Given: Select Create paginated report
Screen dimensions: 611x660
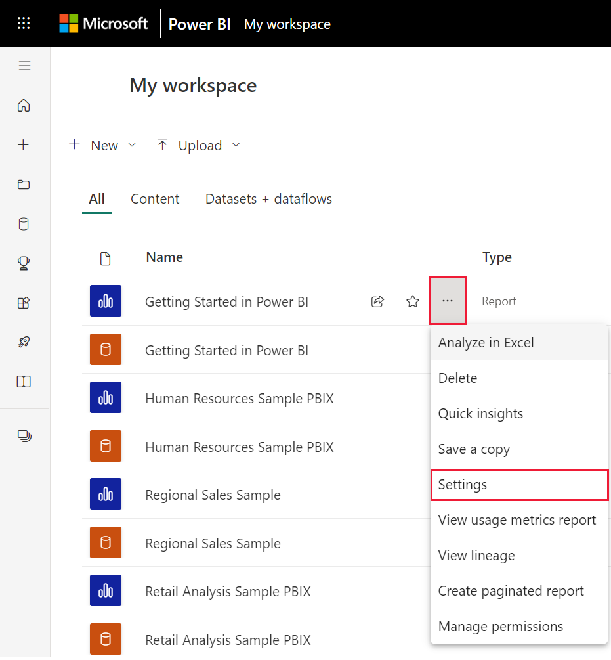Looking at the screenshot, I should [519, 591].
